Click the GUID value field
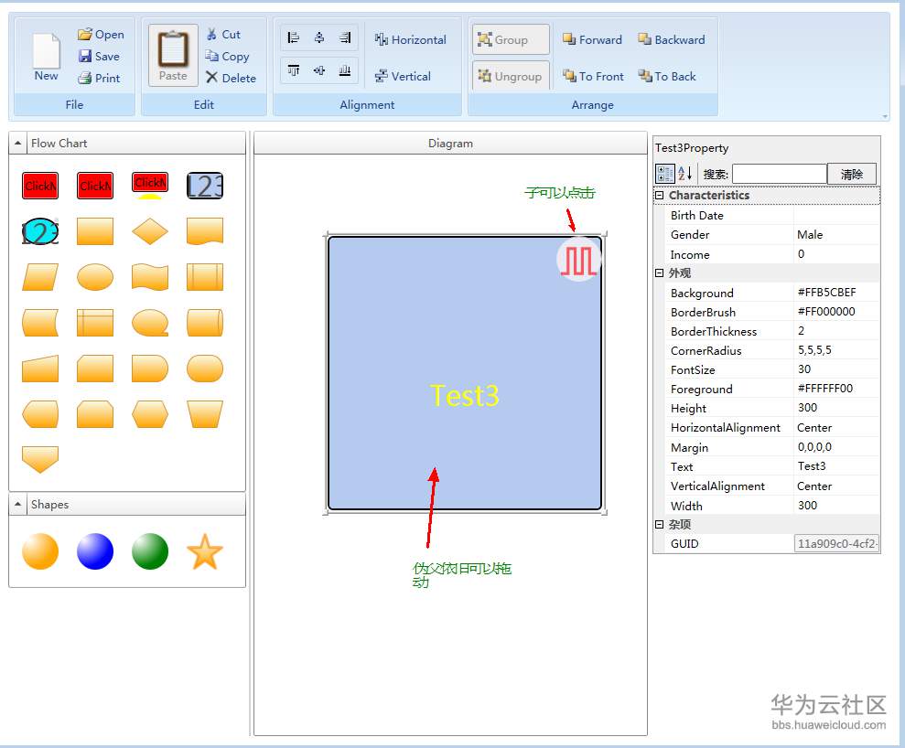Screen dimensions: 905x748 click(836, 543)
